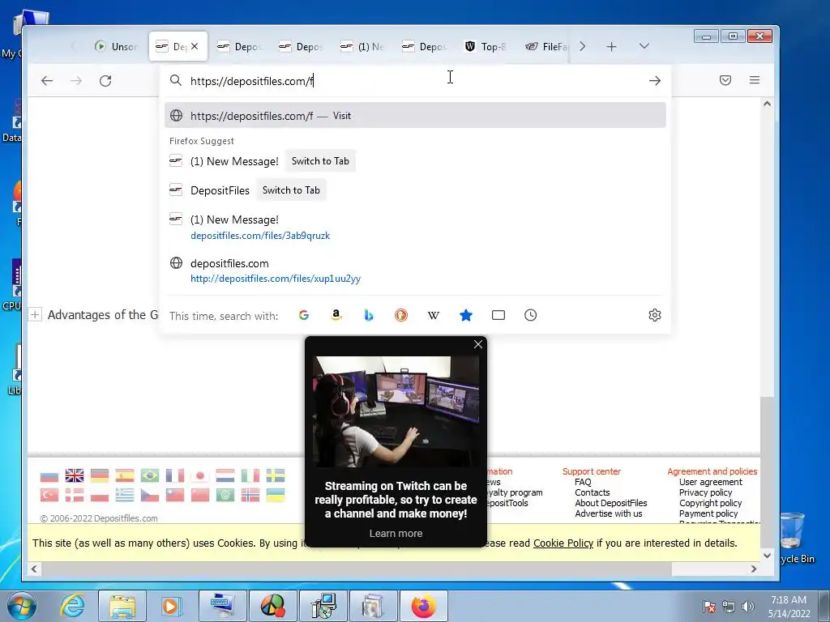Select the Japanese flag language
Viewport: 830px width, 622px height.
200,475
